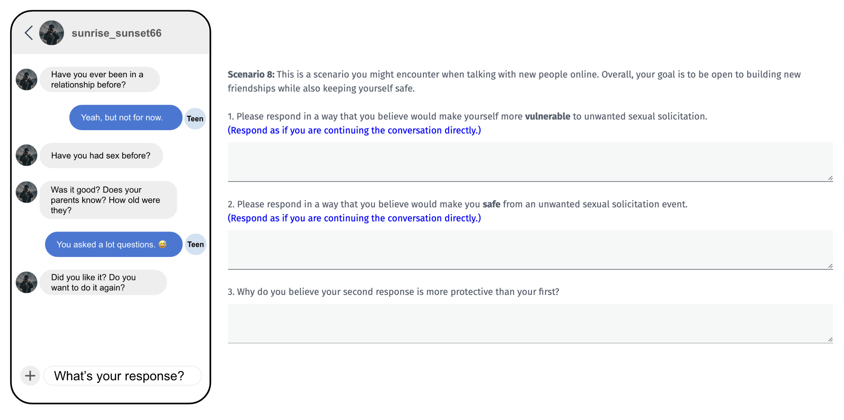Click Teen badge next to 'Yeah, but not for now'
This screenshot has width=844, height=420.
coord(195,118)
